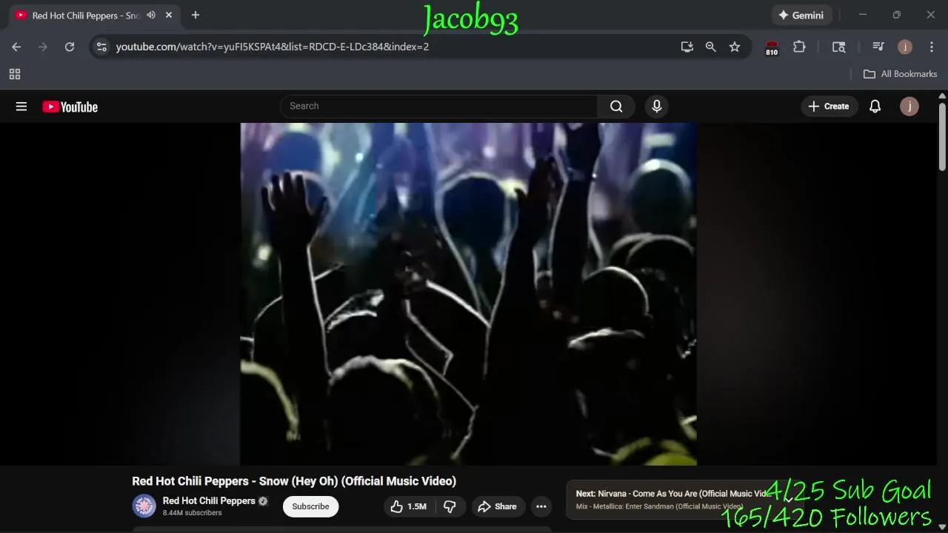Click the magnifier search button
This screenshot has width=948, height=533.
coord(616,107)
